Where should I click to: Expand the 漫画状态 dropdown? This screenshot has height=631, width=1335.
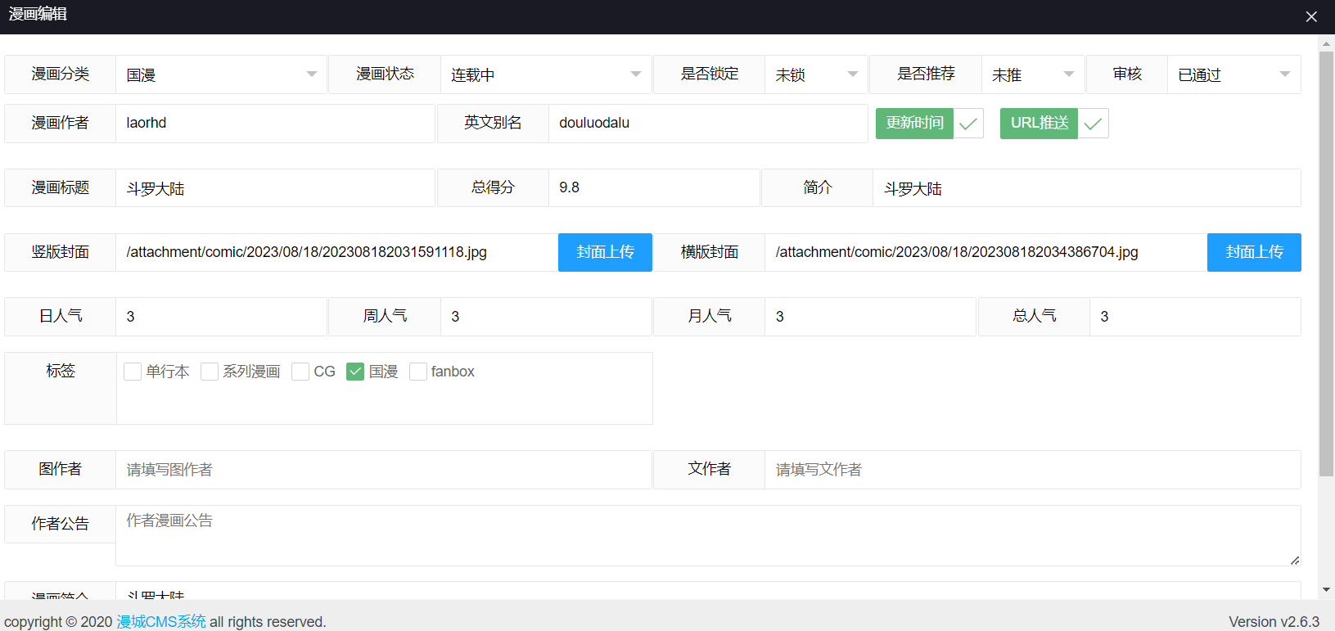click(545, 74)
